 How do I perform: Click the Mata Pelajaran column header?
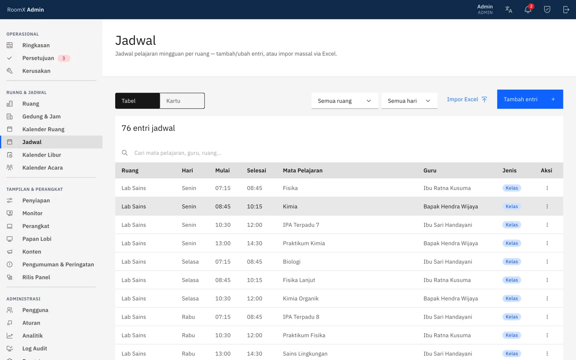303,171
